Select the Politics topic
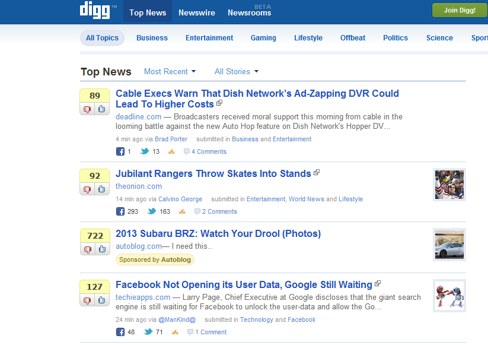This screenshot has width=488, height=345. 395,38
